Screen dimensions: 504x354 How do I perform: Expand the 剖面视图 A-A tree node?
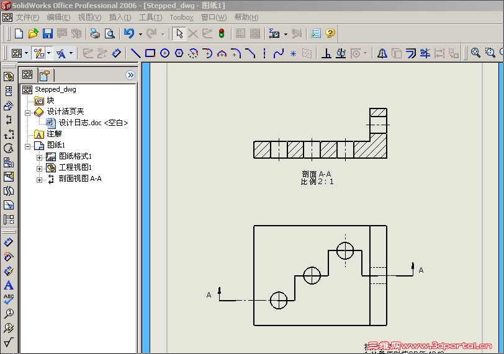[x=39, y=180]
